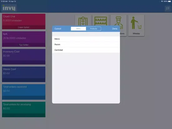Open the chat message icon
Screen dimensions: 172x129
pyautogui.click(x=168, y=8)
